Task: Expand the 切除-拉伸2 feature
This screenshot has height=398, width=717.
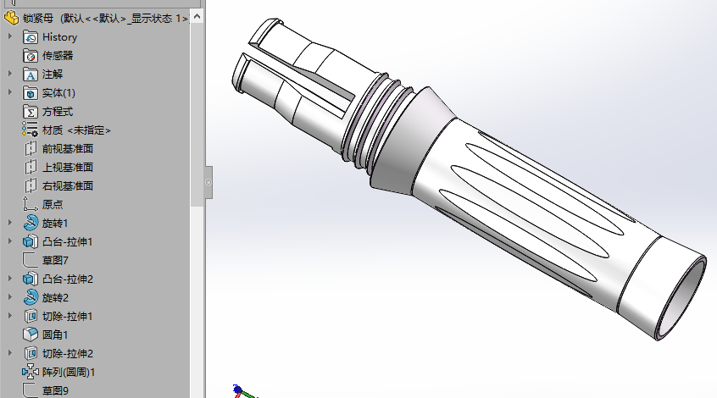Action: tap(10, 353)
